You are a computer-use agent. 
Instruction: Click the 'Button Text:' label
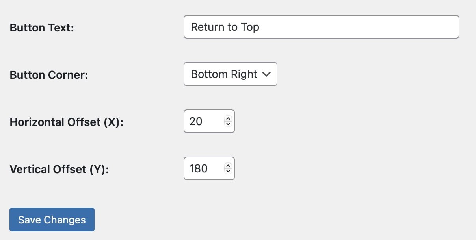42,28
